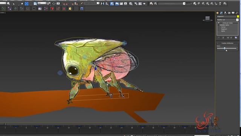Choose the Select Object arrow cursor tool
This screenshot has height=136, width=241.
click(x=14, y=4)
